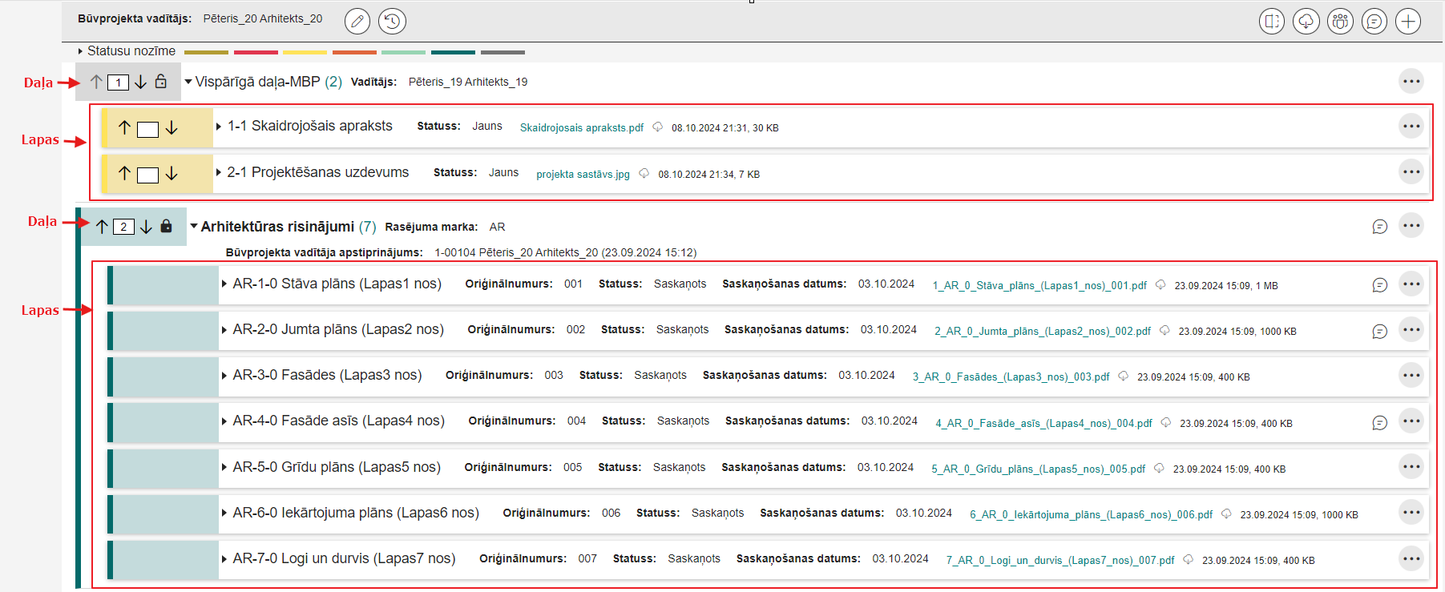Expand AR-2-0 Jumta plāns row
This screenshot has width=1445, height=592.
coord(224,329)
